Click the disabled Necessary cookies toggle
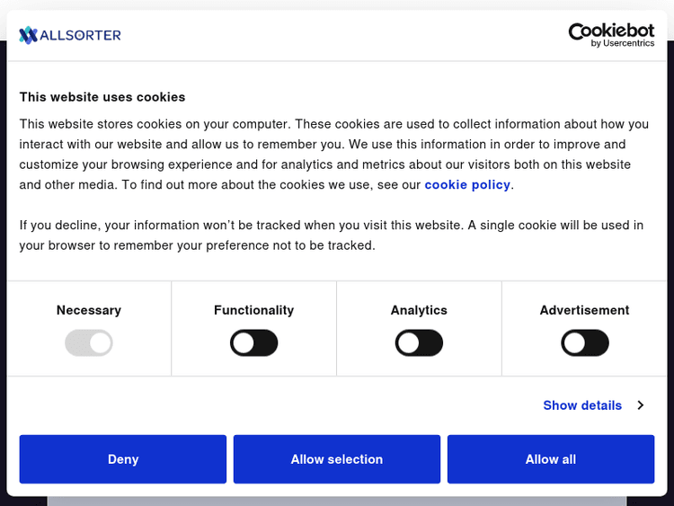 [x=89, y=342]
